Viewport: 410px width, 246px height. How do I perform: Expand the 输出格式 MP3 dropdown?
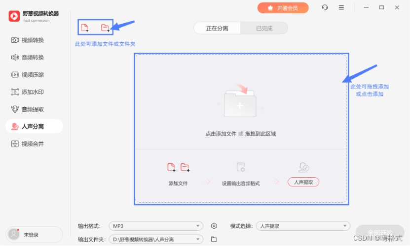(156, 226)
